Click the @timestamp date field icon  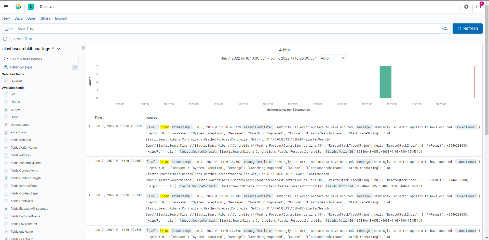click(6, 125)
